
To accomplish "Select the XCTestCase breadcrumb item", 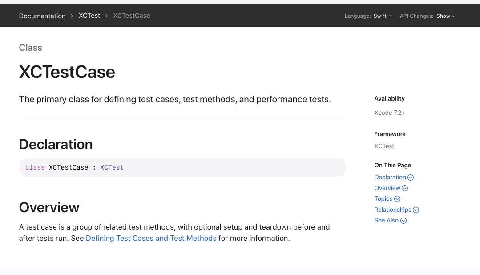I will click(x=132, y=16).
